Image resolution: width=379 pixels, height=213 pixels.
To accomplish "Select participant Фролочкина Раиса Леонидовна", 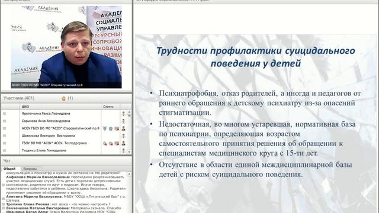I will click(x=46, y=114).
